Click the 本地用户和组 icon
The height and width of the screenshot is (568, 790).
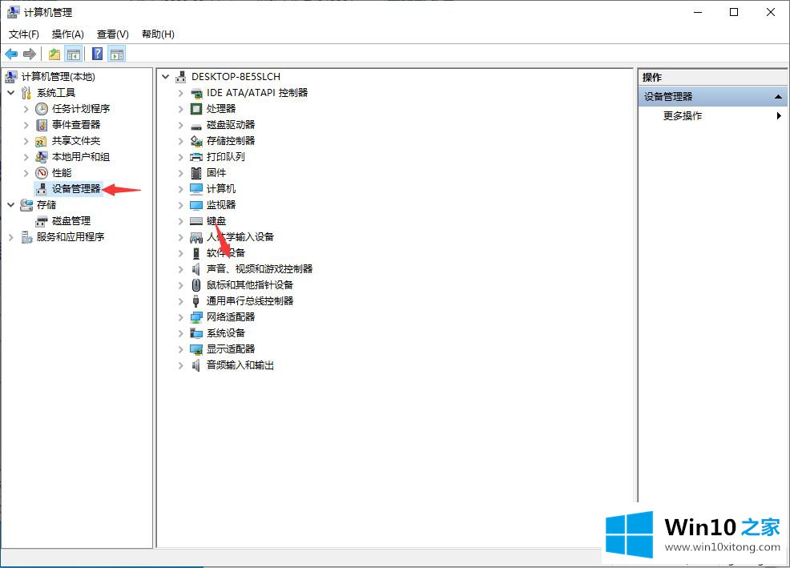tap(42, 157)
